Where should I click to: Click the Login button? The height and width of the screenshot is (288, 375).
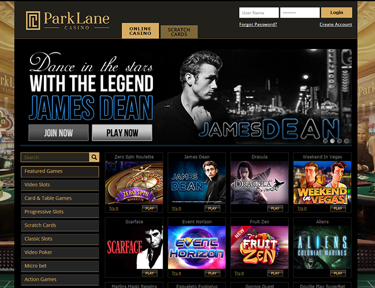pos(336,13)
